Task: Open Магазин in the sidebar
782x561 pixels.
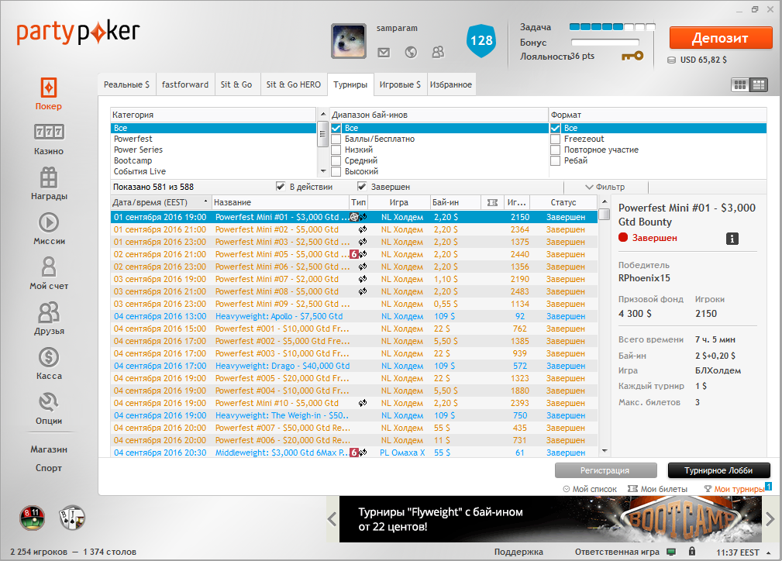Action: (49, 449)
